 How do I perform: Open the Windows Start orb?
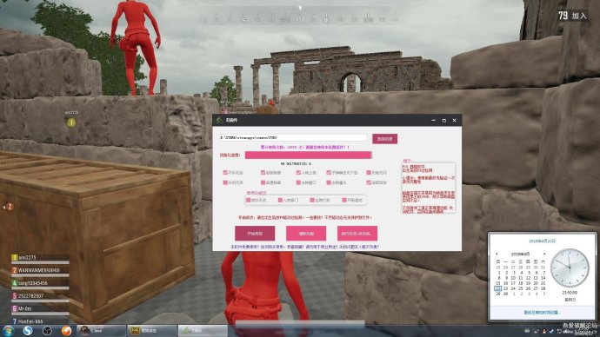(9, 331)
